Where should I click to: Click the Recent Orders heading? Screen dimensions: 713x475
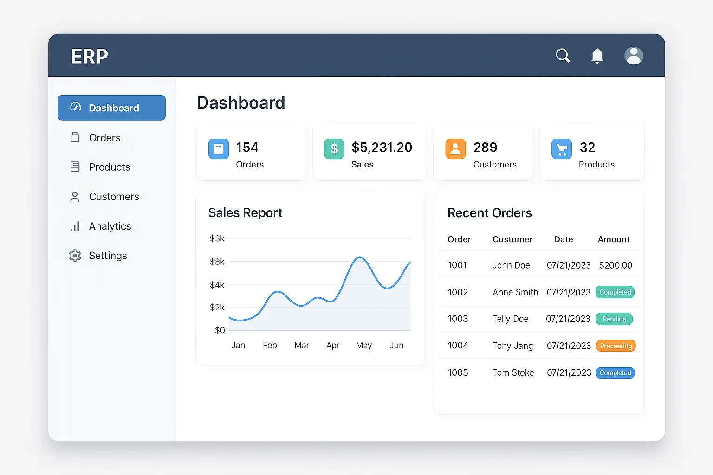point(490,213)
